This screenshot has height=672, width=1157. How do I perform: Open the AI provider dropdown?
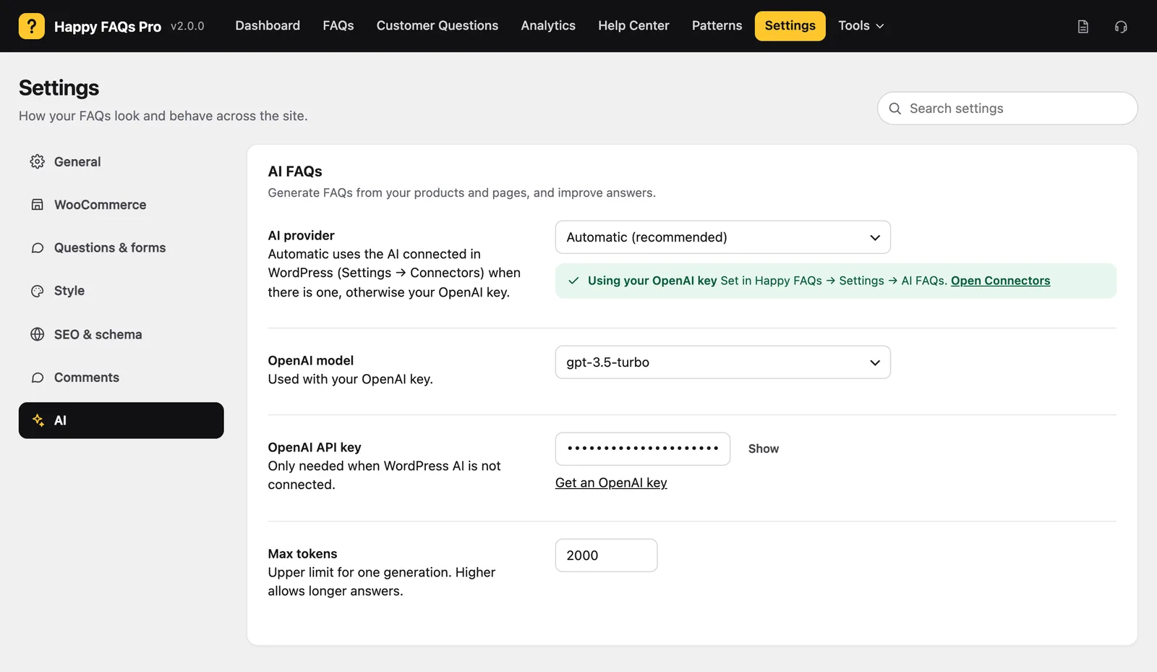pyautogui.click(x=722, y=237)
